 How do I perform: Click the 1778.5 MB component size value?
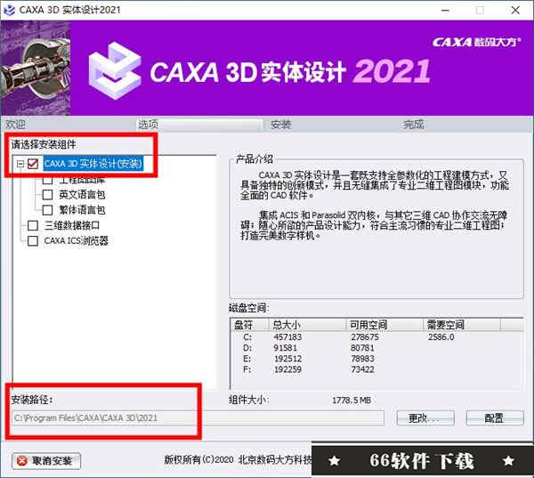click(352, 400)
